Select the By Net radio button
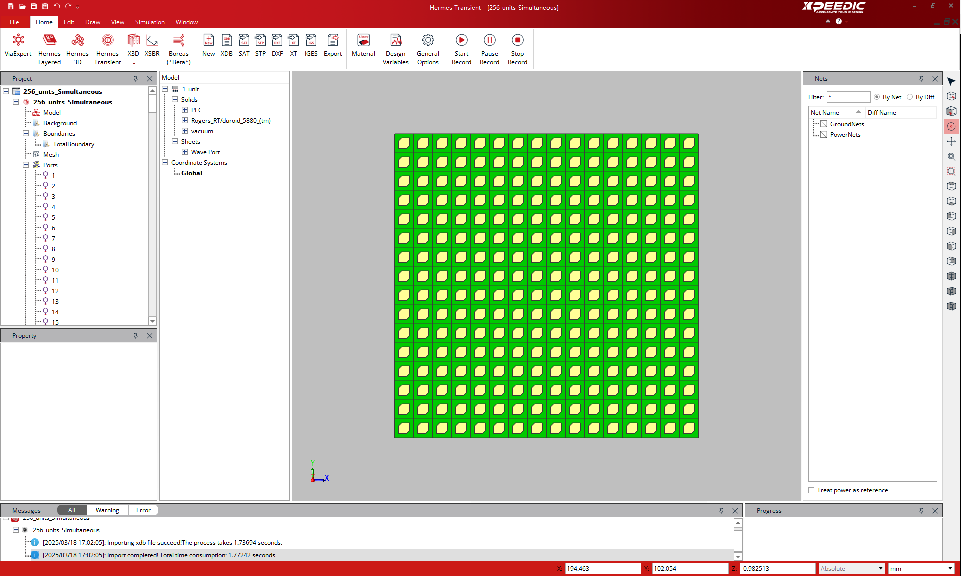The width and height of the screenshot is (961, 576). click(x=877, y=97)
